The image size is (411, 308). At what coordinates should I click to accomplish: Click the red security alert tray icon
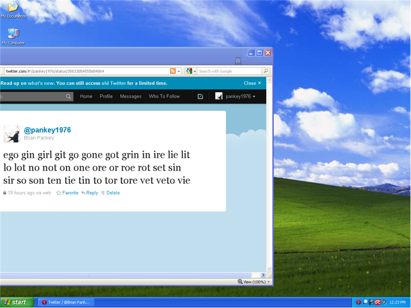click(378, 302)
